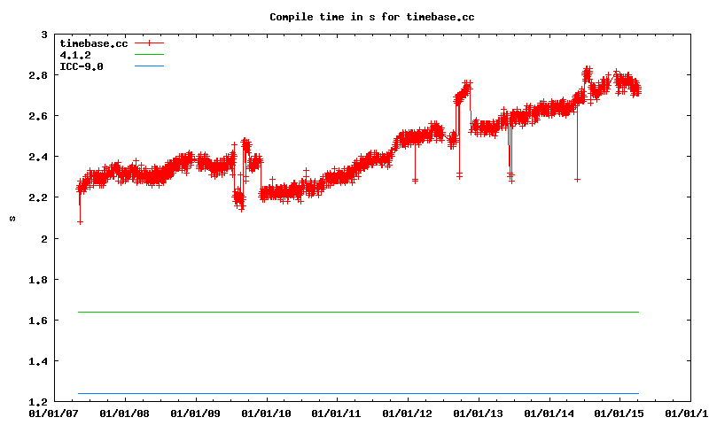The image size is (709, 425).
Task: Select the 01/01/15 date on x-axis
Action: coord(619,413)
